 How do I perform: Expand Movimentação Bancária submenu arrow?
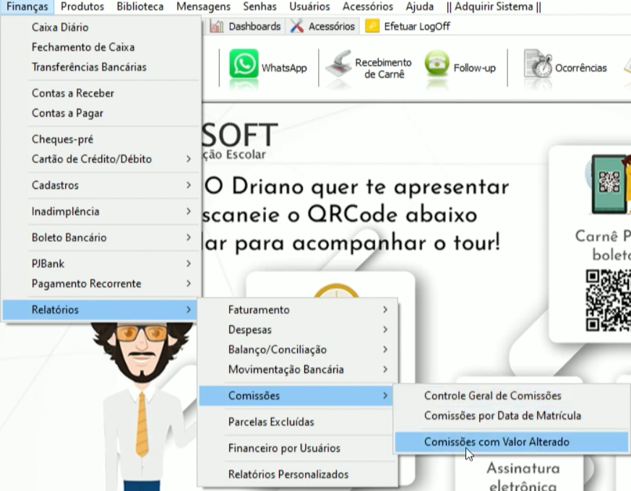tap(385, 369)
